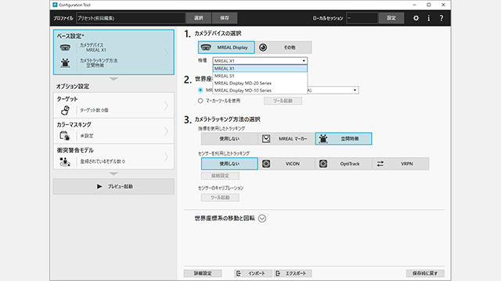Select OptiTrack sensor tracking
Screen dimensions: 501x281
[344, 164]
